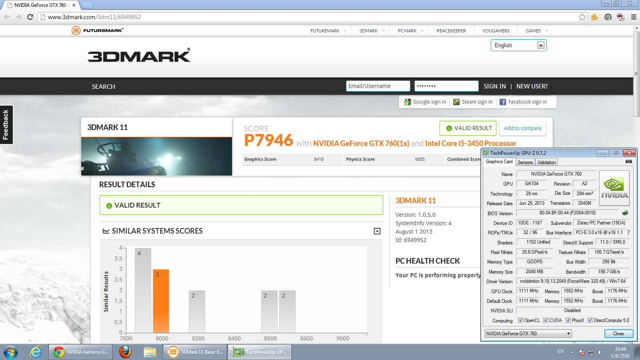Screen dimensions: 640x360
Task: Toggle the OpenCL checkbox in GPU-Z
Action: point(520,320)
